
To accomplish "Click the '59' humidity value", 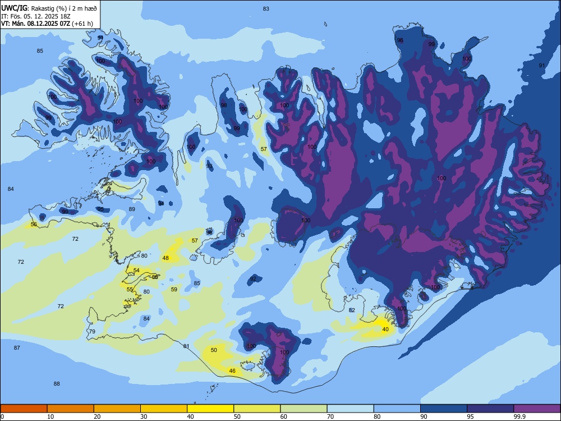I will [174, 290].
